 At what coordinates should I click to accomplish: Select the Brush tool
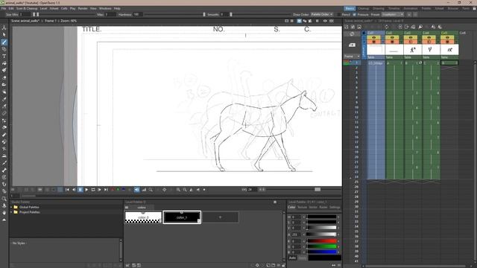pyautogui.click(x=4, y=42)
